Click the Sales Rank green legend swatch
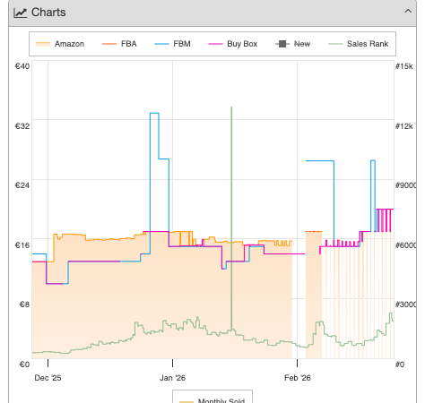This screenshot has width=425, height=403. (335, 44)
